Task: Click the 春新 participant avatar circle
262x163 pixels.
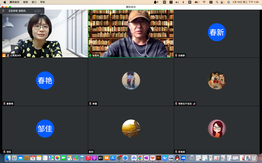Action: pos(217,32)
